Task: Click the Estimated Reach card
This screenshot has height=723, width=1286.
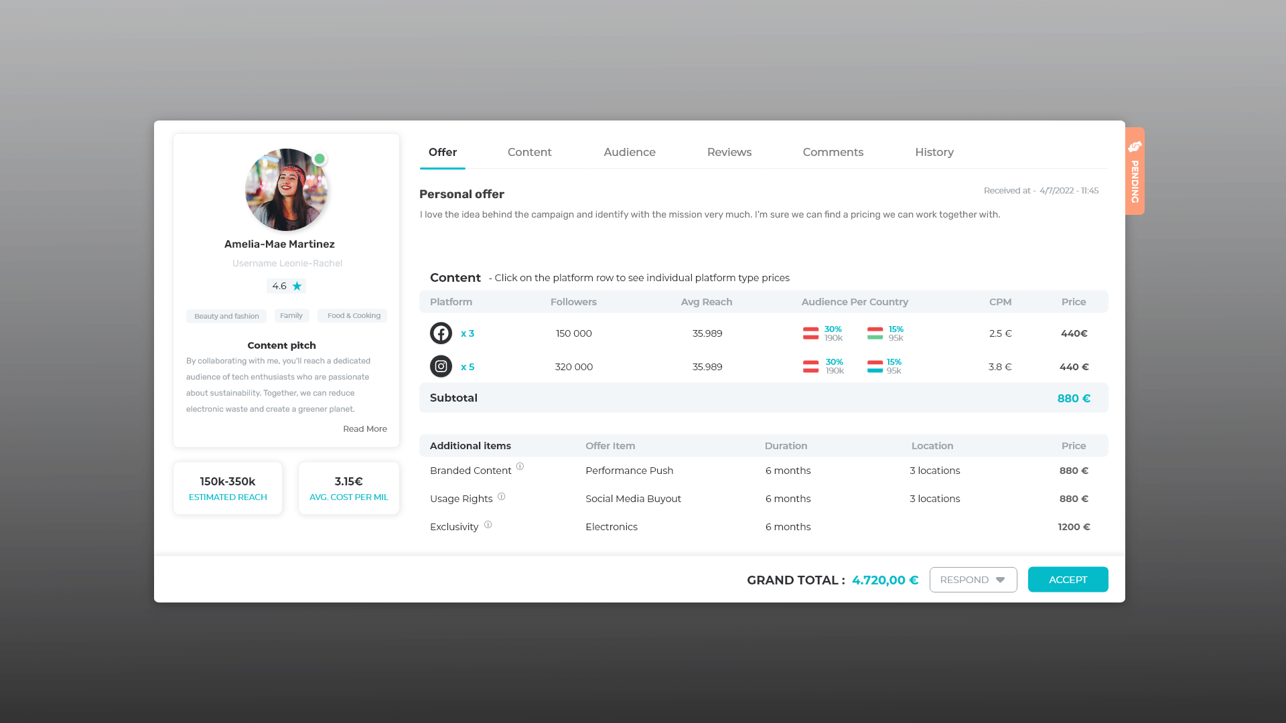Action: click(x=228, y=488)
